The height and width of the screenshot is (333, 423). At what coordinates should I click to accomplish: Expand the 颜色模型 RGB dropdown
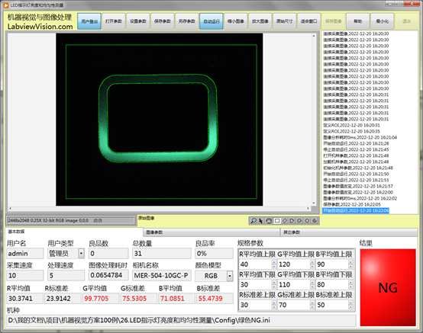[230, 276]
